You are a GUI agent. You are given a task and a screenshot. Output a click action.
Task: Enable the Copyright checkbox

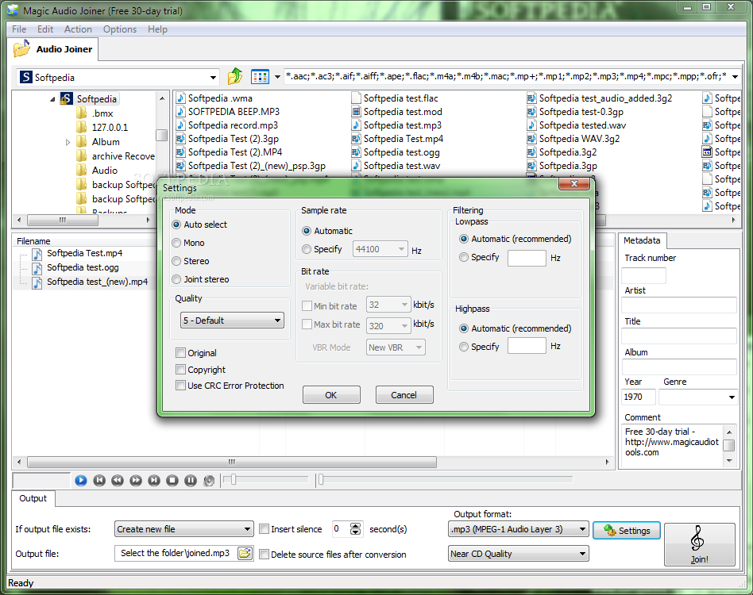(x=180, y=369)
